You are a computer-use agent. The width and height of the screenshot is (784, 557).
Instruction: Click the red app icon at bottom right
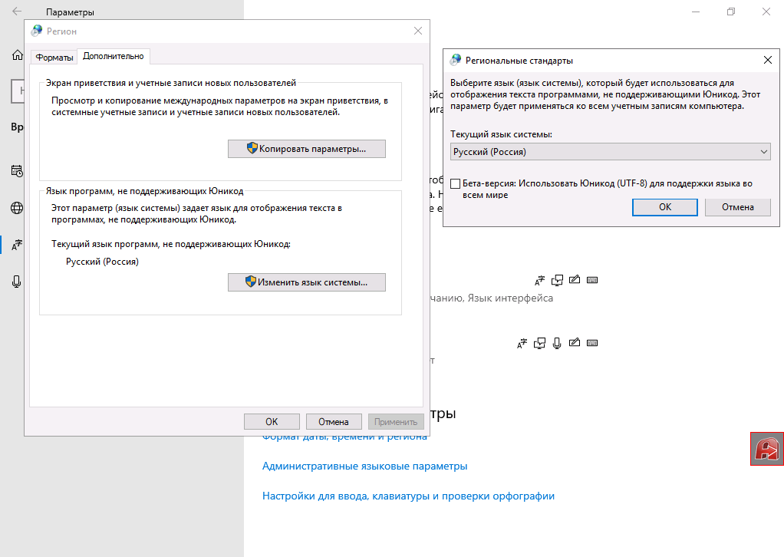pos(766,449)
